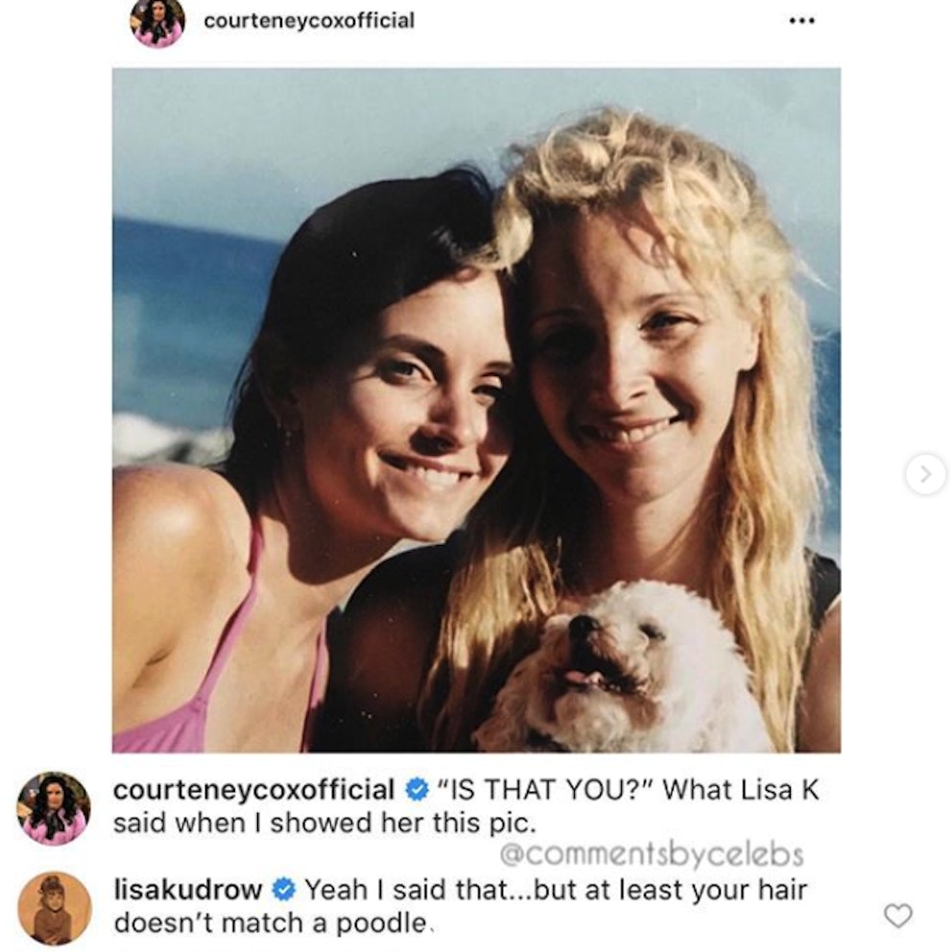Screen dimensions: 952x952
Task: Click courteneycoxofficial avatar beside the caption
Action: point(54,808)
